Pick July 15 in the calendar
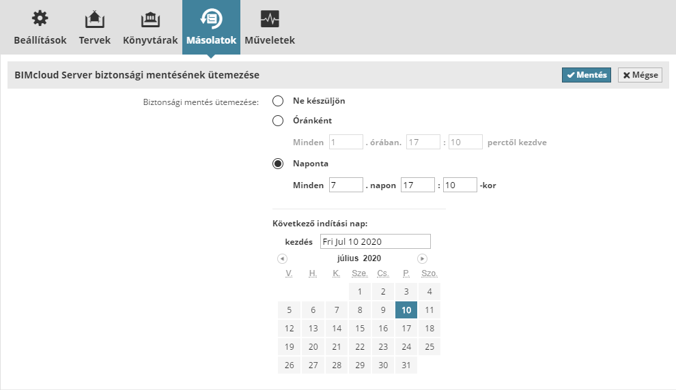 (x=360, y=329)
